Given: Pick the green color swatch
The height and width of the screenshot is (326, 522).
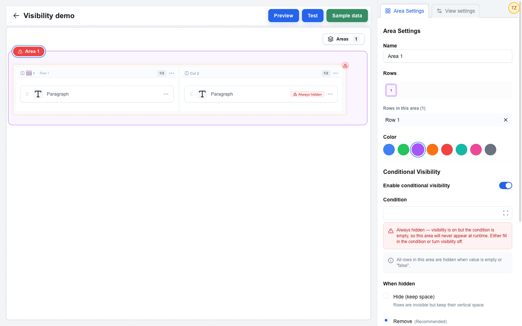Looking at the screenshot, I should (403, 150).
